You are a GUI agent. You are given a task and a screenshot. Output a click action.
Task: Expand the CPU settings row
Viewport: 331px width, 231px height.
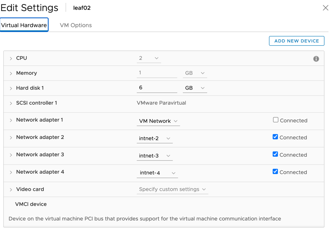[11, 59]
